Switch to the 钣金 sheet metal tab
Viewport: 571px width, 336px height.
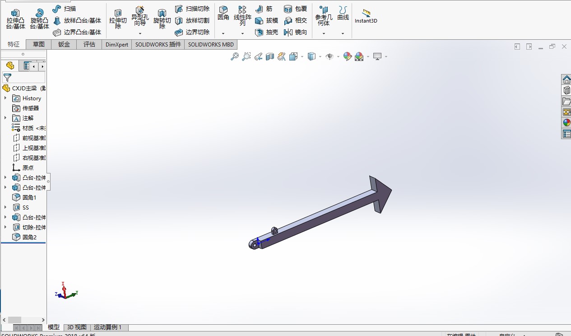(64, 44)
